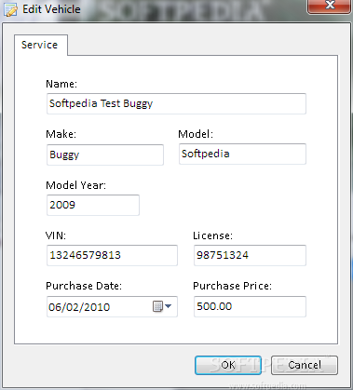The image size is (353, 390).
Task: Click the Cancel button
Action: [305, 365]
